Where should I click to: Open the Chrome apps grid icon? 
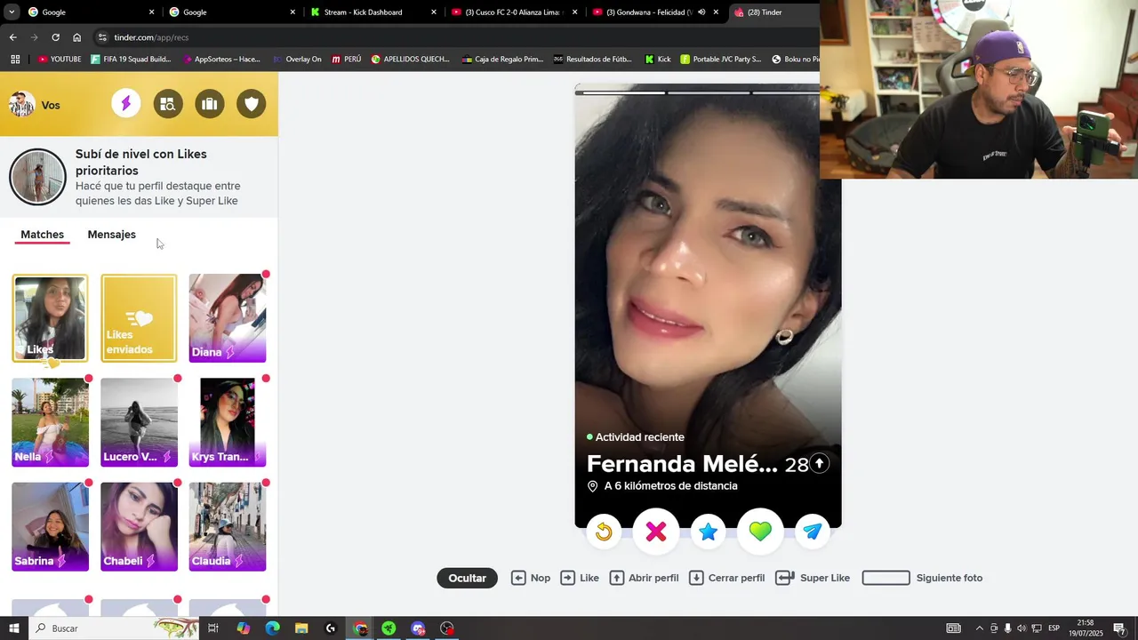(x=15, y=60)
